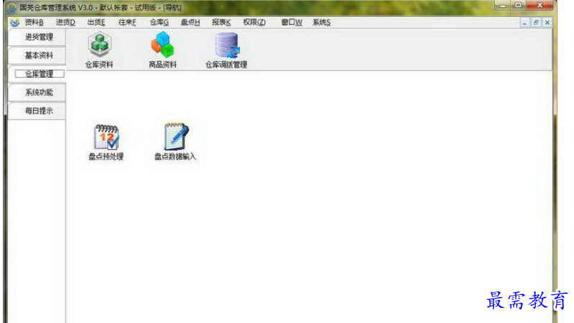Open the 仓库资料 warehouse info icon

tap(99, 50)
